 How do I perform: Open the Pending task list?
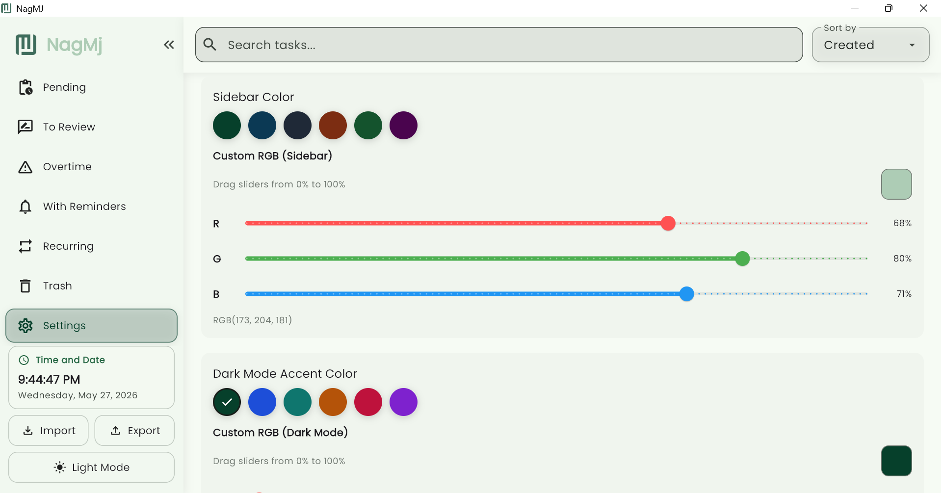(91, 87)
